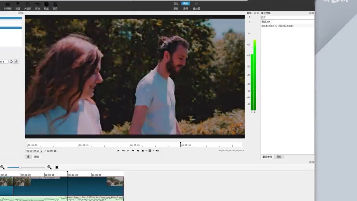Play the video in the preview player
The height and width of the screenshot is (201, 357).
pyautogui.click(x=128, y=151)
